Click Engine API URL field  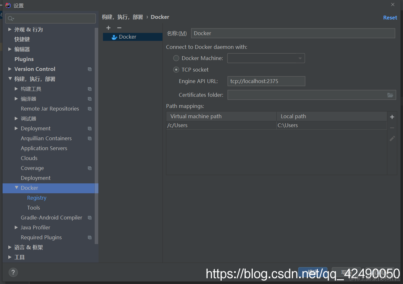266,81
